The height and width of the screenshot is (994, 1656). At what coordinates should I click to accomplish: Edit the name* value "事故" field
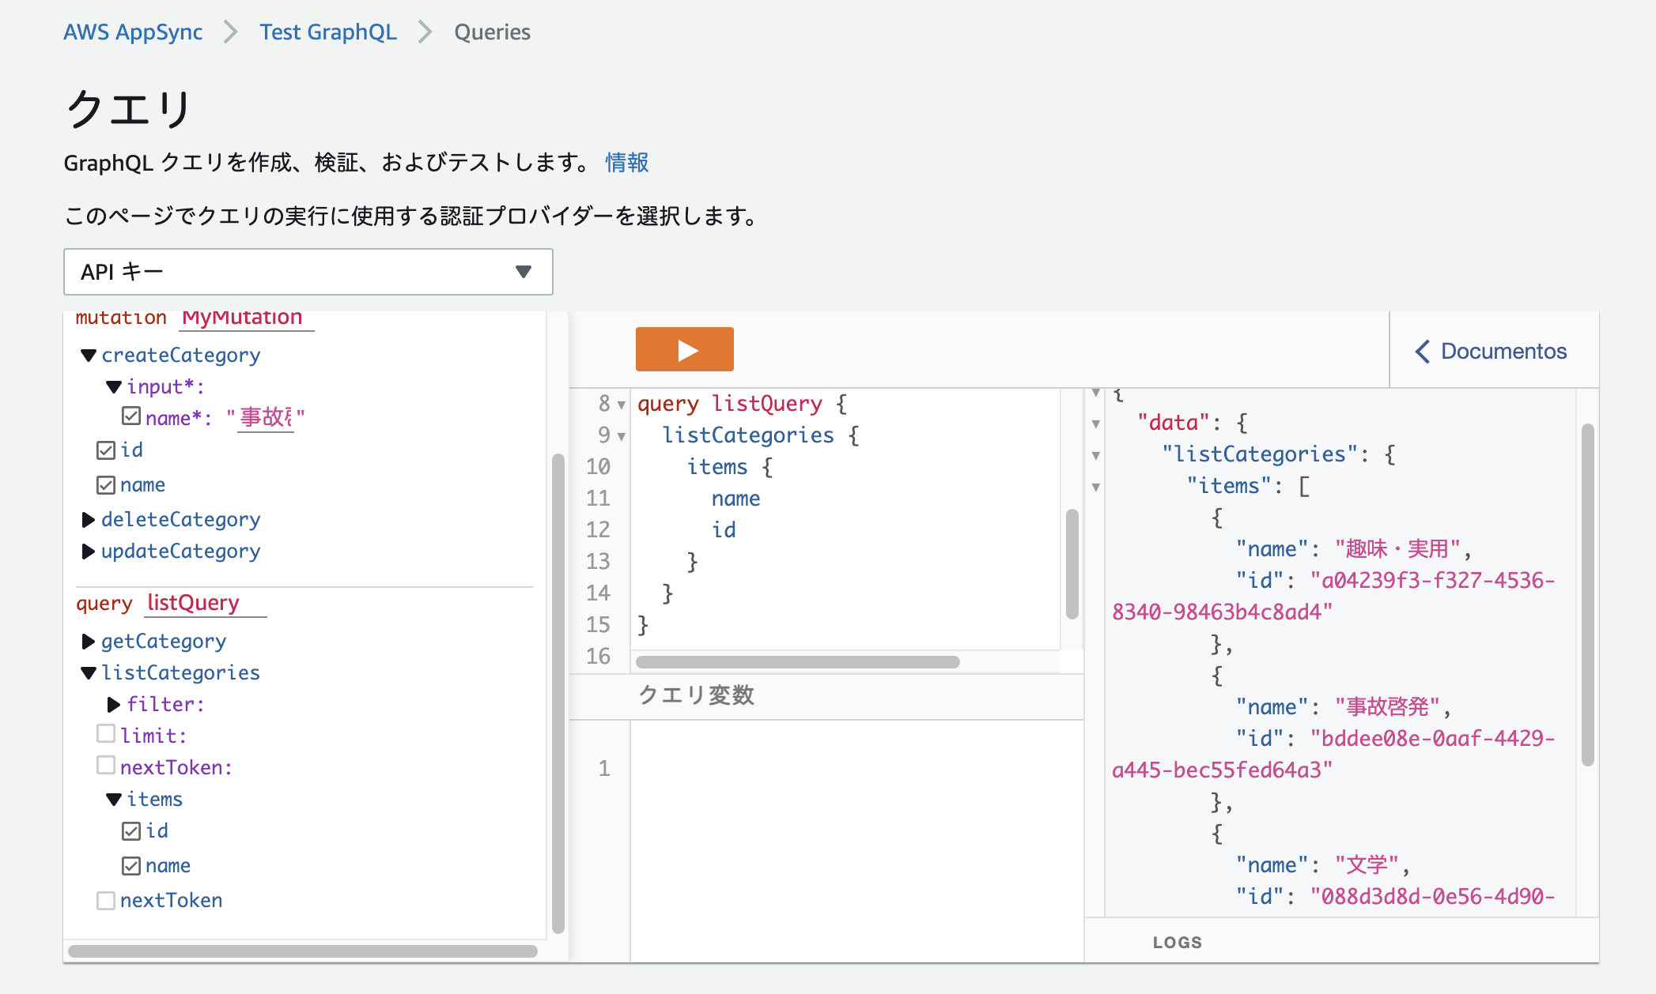coord(266,417)
